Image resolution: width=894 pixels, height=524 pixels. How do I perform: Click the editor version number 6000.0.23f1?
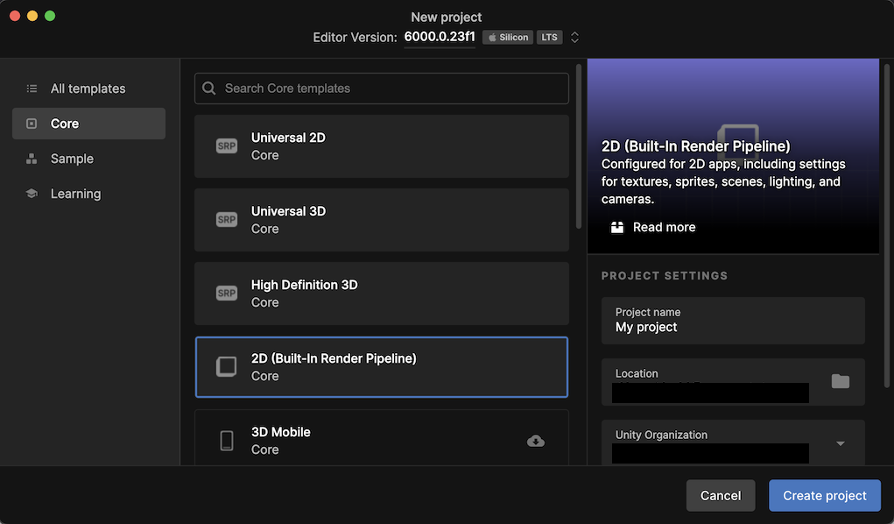[x=440, y=37]
